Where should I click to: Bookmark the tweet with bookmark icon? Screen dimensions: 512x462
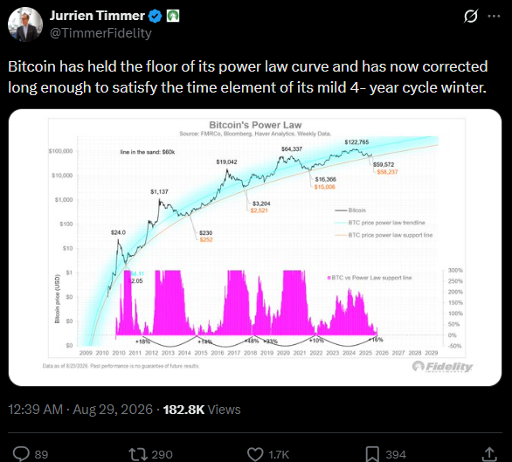(372, 454)
